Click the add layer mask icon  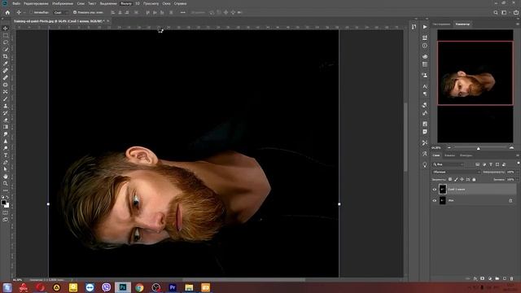pos(483,278)
